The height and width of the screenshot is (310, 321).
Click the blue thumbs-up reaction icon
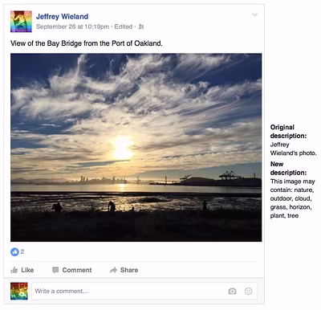[x=14, y=251]
